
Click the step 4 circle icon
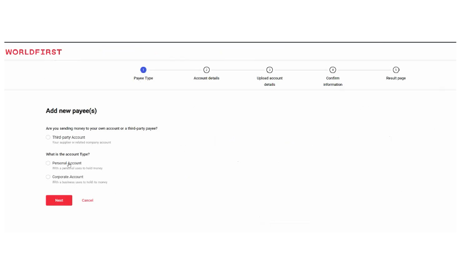point(333,70)
